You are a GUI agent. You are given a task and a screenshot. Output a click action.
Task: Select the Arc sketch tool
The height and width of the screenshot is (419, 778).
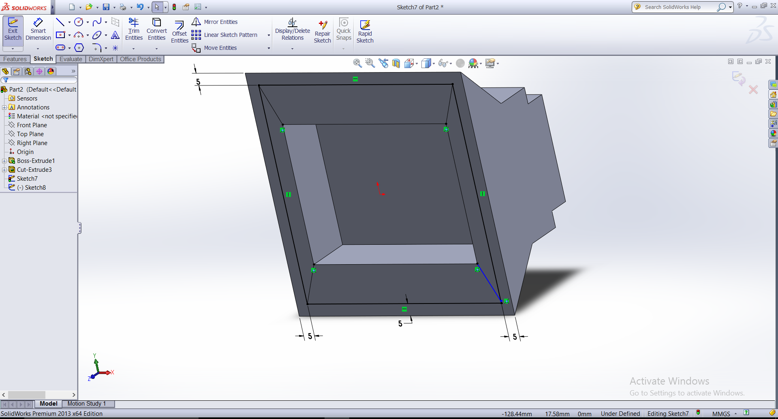pos(79,35)
